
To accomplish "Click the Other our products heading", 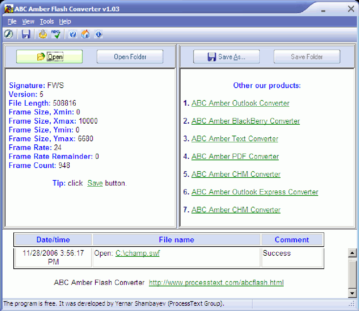I will 267,86.
